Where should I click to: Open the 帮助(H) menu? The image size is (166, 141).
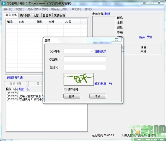pyautogui.click(x=76, y=9)
